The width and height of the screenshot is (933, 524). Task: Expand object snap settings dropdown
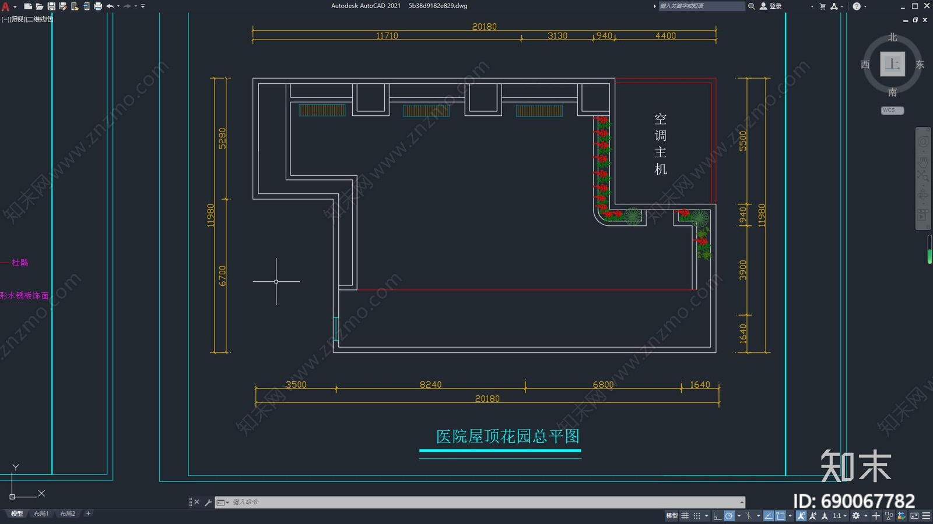(x=790, y=515)
